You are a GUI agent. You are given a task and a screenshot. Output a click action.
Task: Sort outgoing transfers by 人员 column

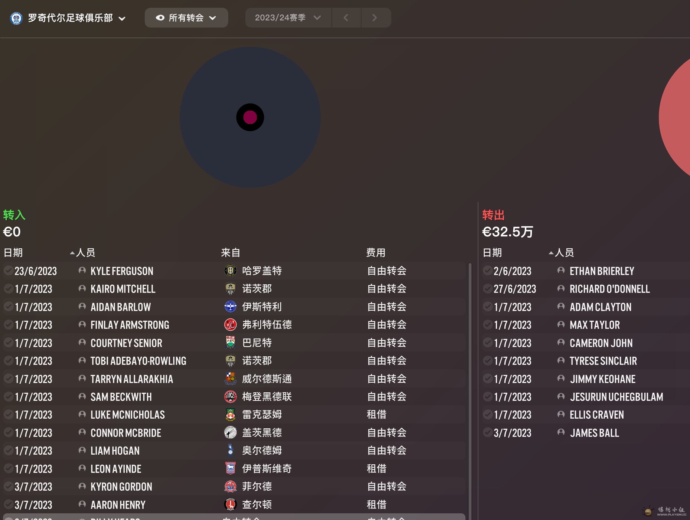564,253
